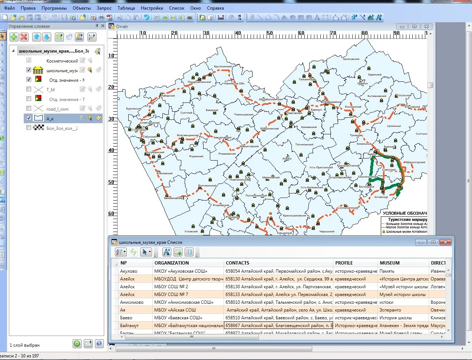Click the Text Style A icon
The image size is (472, 360).
click(x=379, y=17)
